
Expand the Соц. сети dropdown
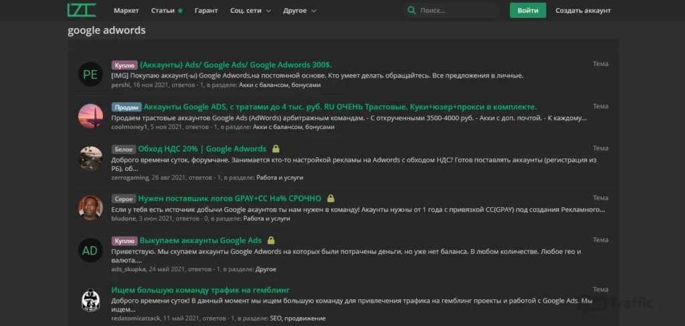click(250, 11)
